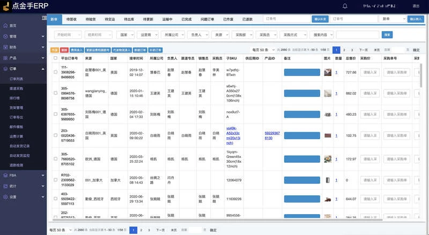This screenshot has height=235, width=429.
Task: Click the 点金手ERP logo icon
Action: pos(6,6)
